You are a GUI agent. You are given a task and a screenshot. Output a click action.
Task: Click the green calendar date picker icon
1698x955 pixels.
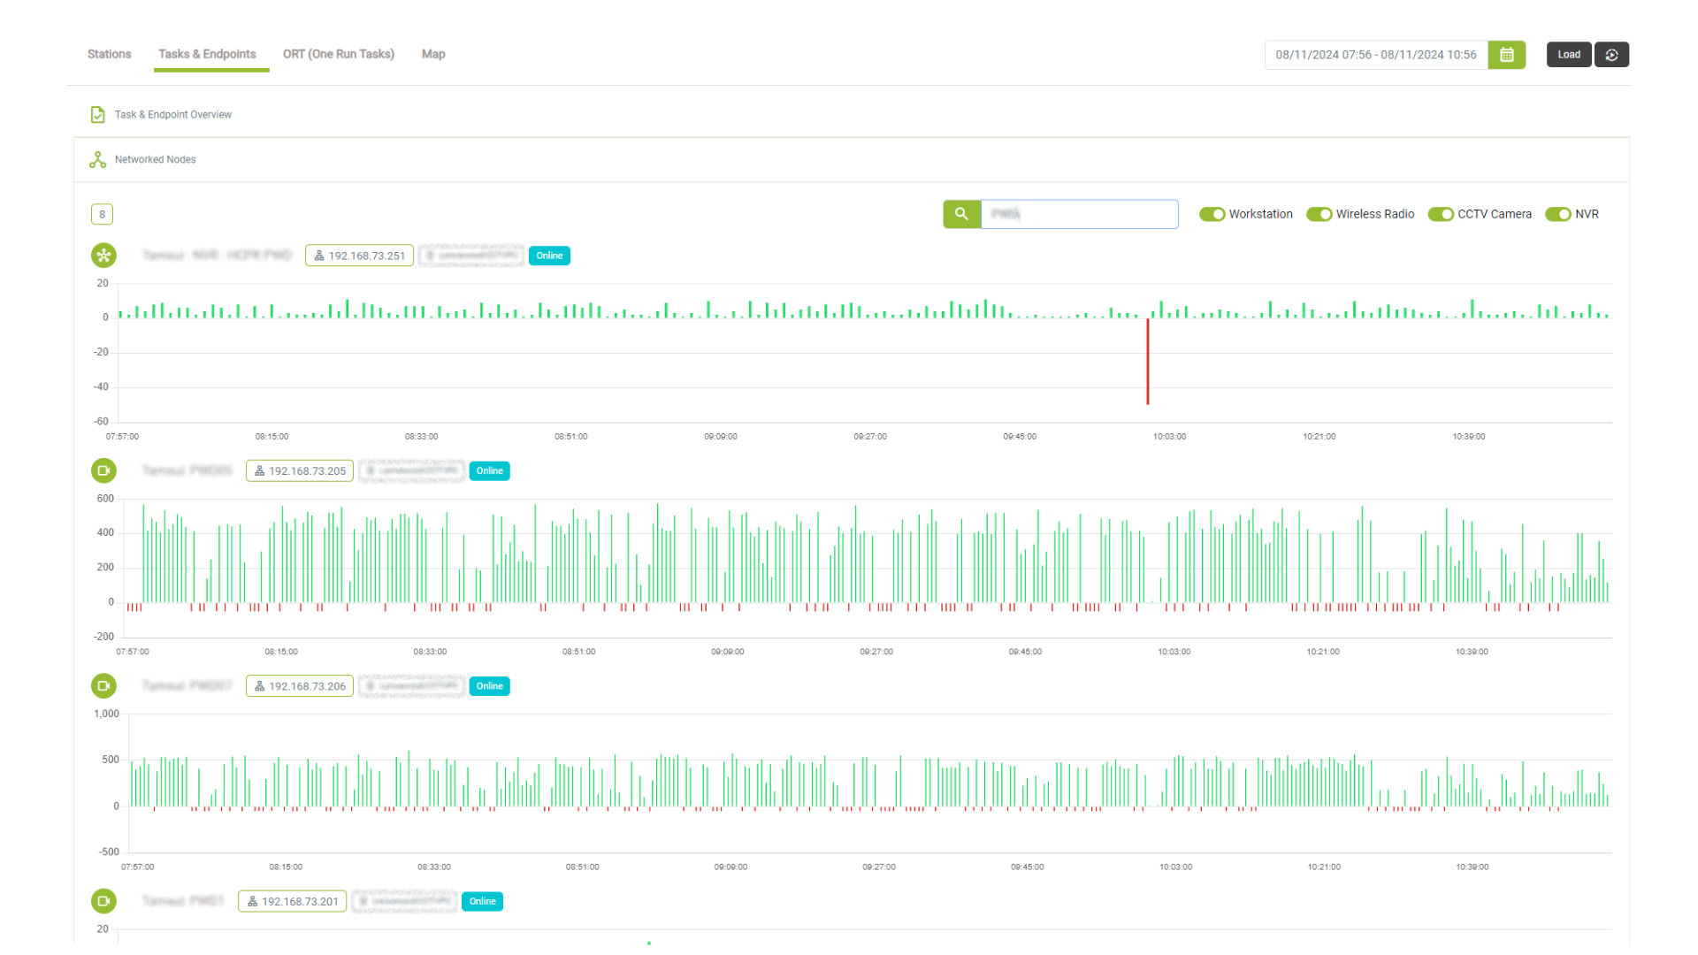tap(1507, 55)
